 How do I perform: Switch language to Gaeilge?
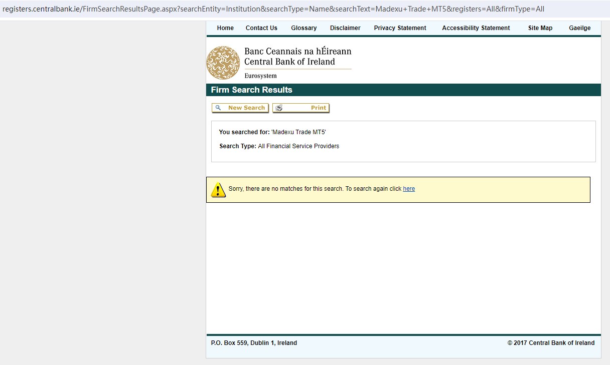[x=579, y=28]
